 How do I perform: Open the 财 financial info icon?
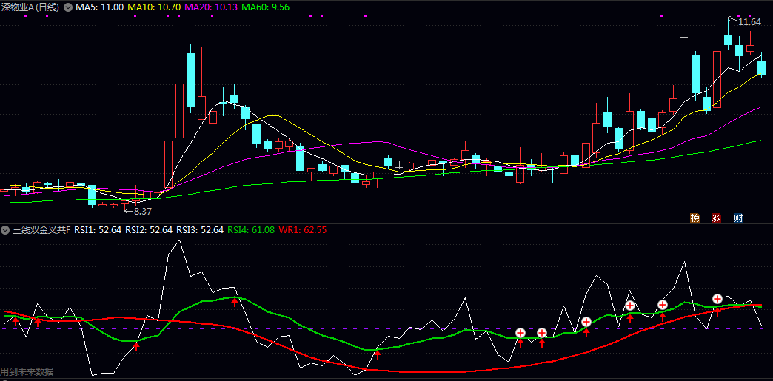pos(738,218)
